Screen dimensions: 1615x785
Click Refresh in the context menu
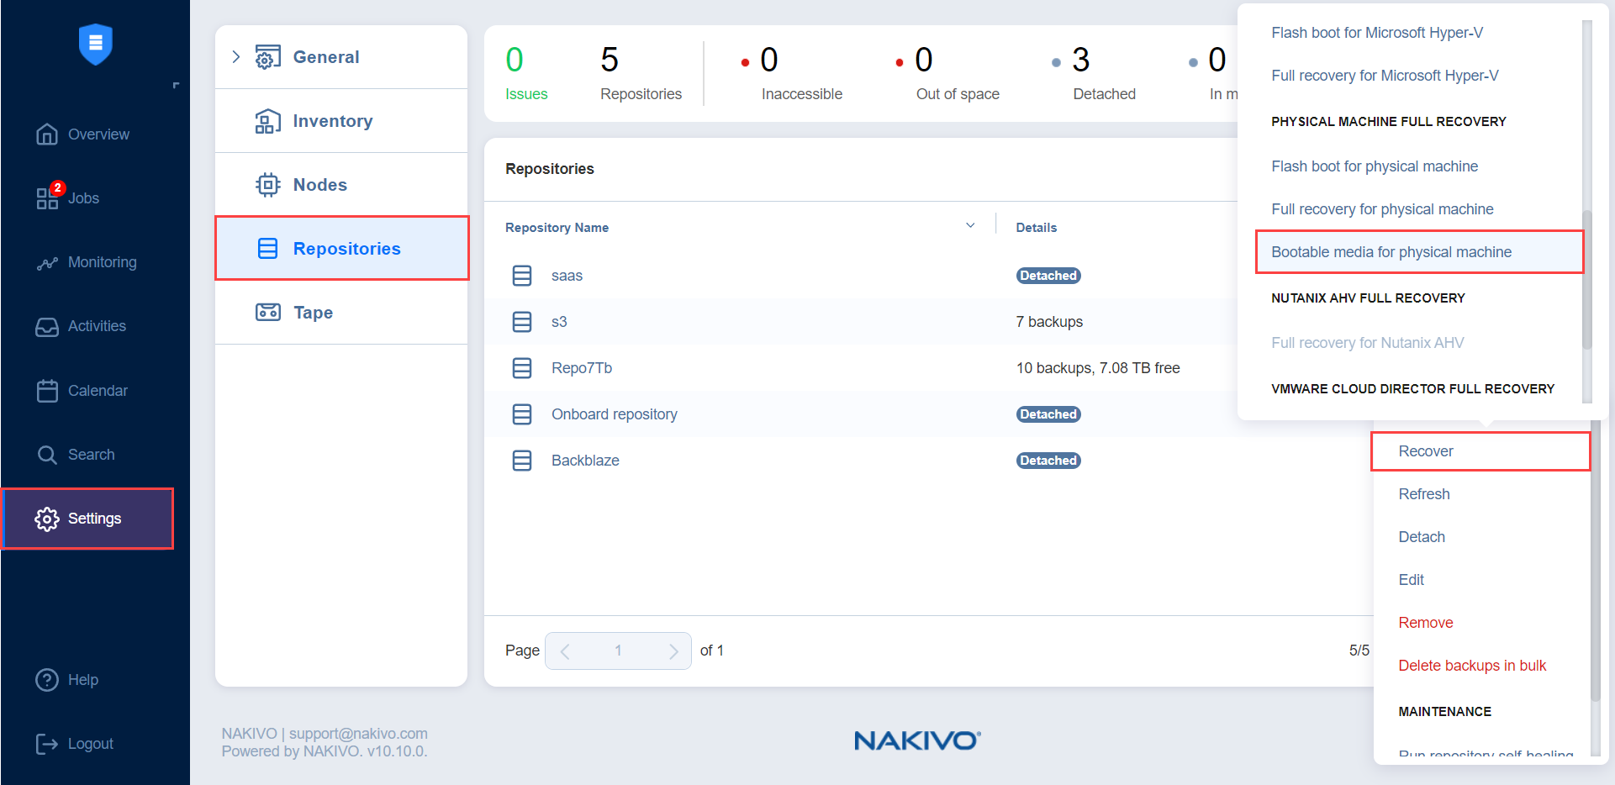pos(1424,494)
